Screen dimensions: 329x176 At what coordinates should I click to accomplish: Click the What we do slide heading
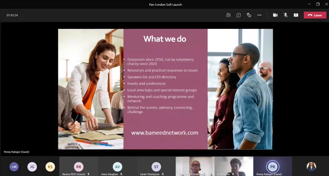pos(164,39)
